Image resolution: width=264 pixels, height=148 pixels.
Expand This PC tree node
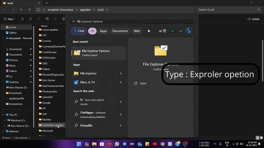pos(3,115)
